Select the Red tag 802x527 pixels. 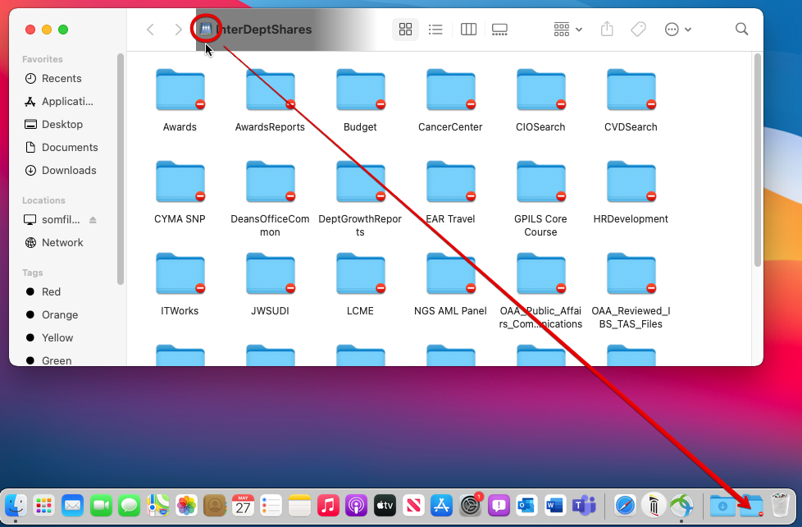(51, 292)
